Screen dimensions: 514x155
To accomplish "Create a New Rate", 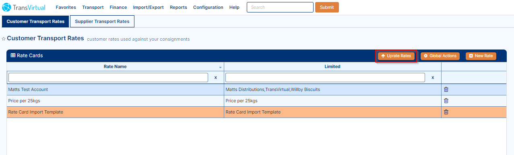I will [x=481, y=56].
